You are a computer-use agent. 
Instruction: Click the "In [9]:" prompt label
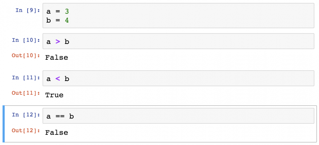[28, 10]
